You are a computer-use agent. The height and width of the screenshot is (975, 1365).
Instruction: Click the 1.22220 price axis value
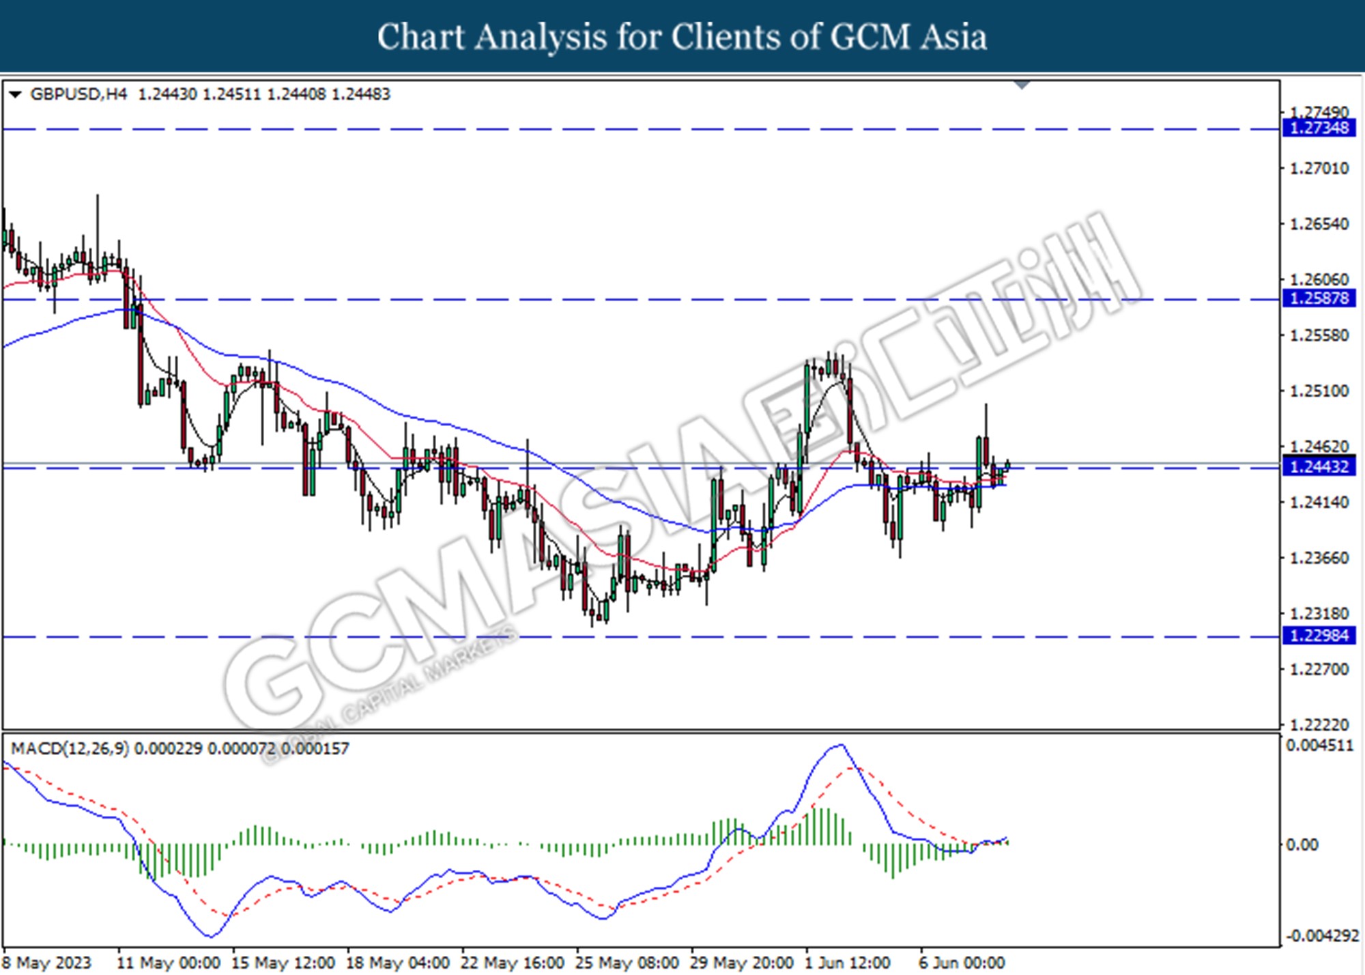pyautogui.click(x=1319, y=725)
